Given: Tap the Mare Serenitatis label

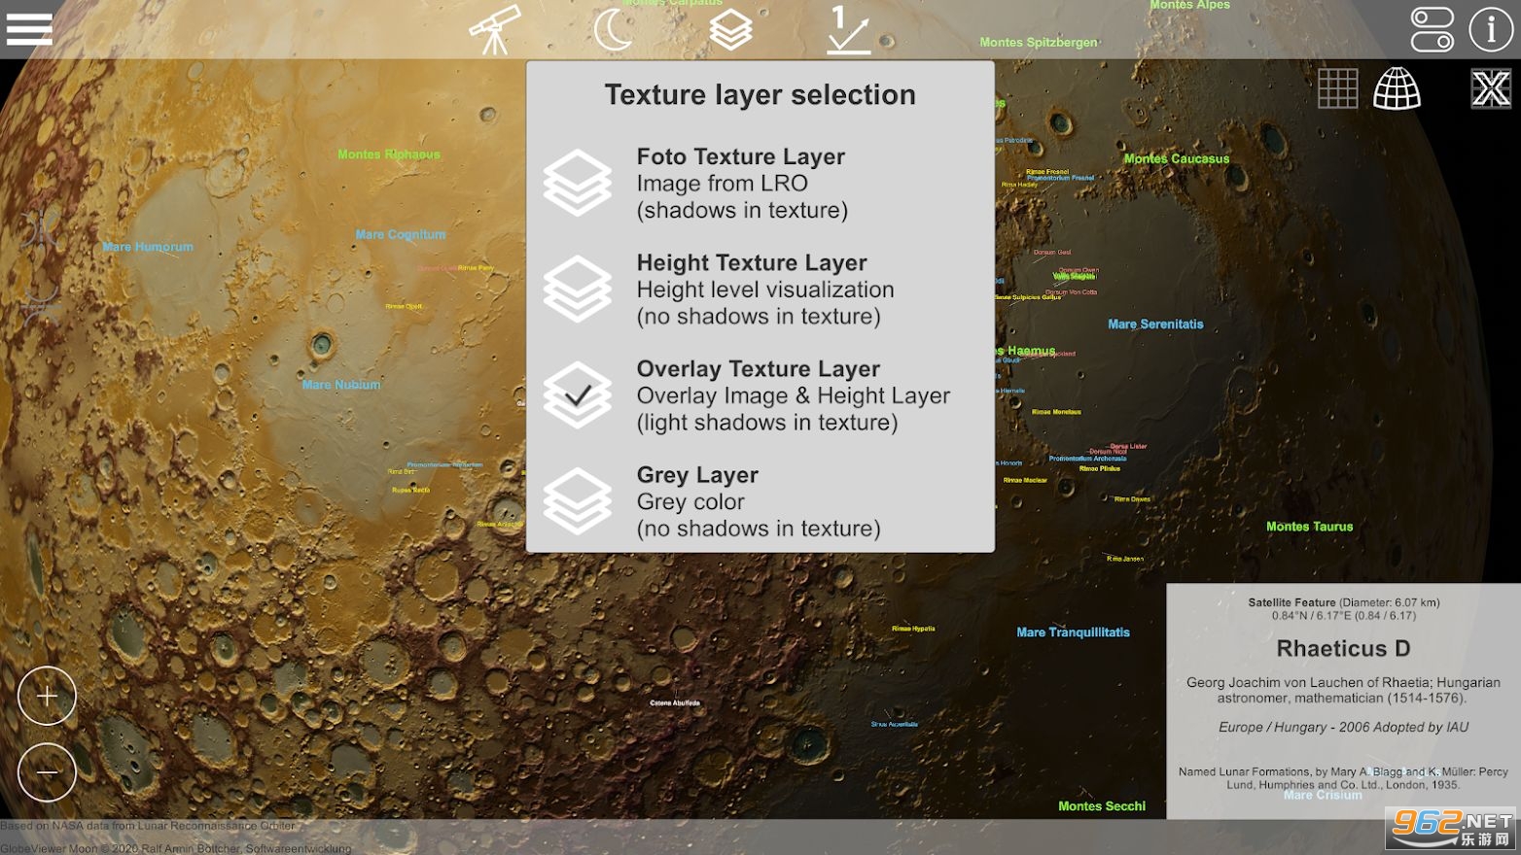Looking at the screenshot, I should coord(1155,325).
